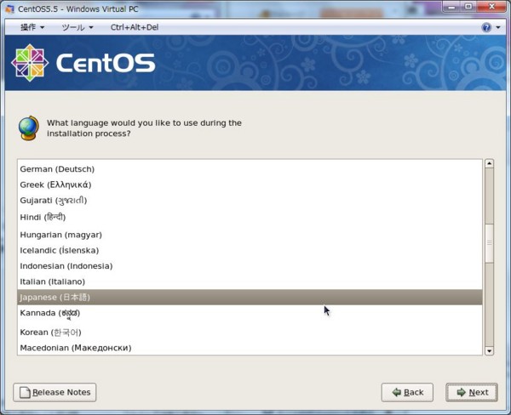The width and height of the screenshot is (511, 415).
Task: Click the blue help question mark icon
Action: (x=486, y=27)
